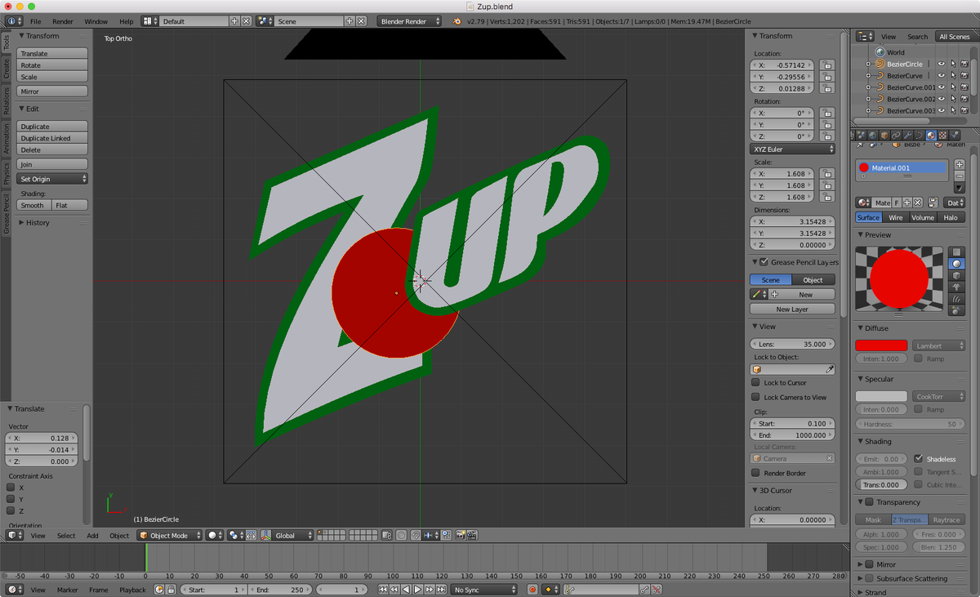Image resolution: width=980 pixels, height=597 pixels.
Task: Open the Constraints chain-link properties tab
Action: coord(896,135)
